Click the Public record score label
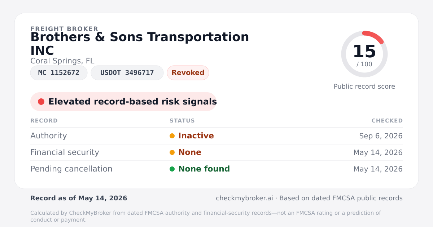 [x=364, y=86]
